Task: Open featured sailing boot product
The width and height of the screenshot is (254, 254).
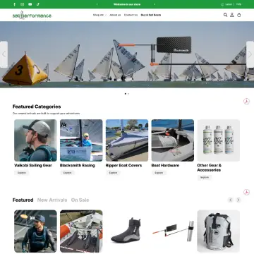Action: coord(127,231)
